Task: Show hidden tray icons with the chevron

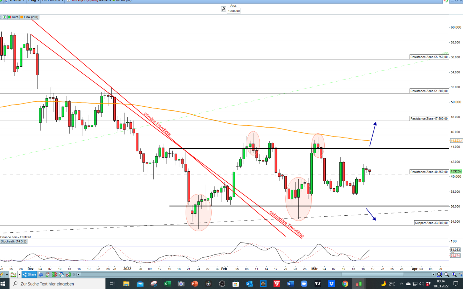Action: [401, 284]
